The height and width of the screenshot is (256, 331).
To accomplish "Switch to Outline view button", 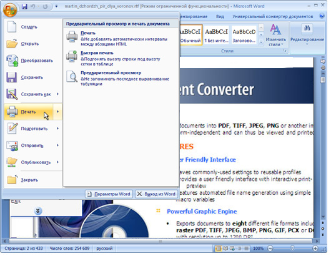I will pyautogui.click(x=239, y=249).
